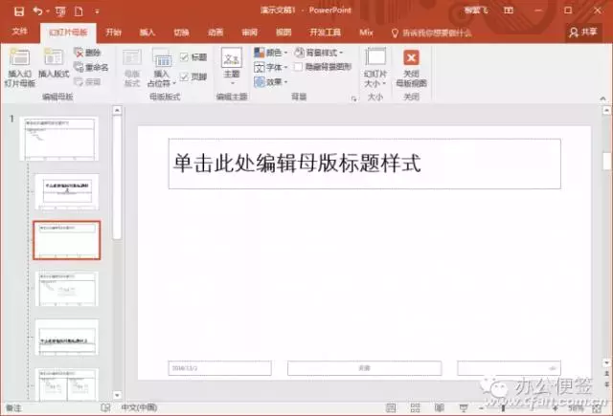Switch to the 插入 (Insert) tab
This screenshot has height=416, width=613.
148,33
